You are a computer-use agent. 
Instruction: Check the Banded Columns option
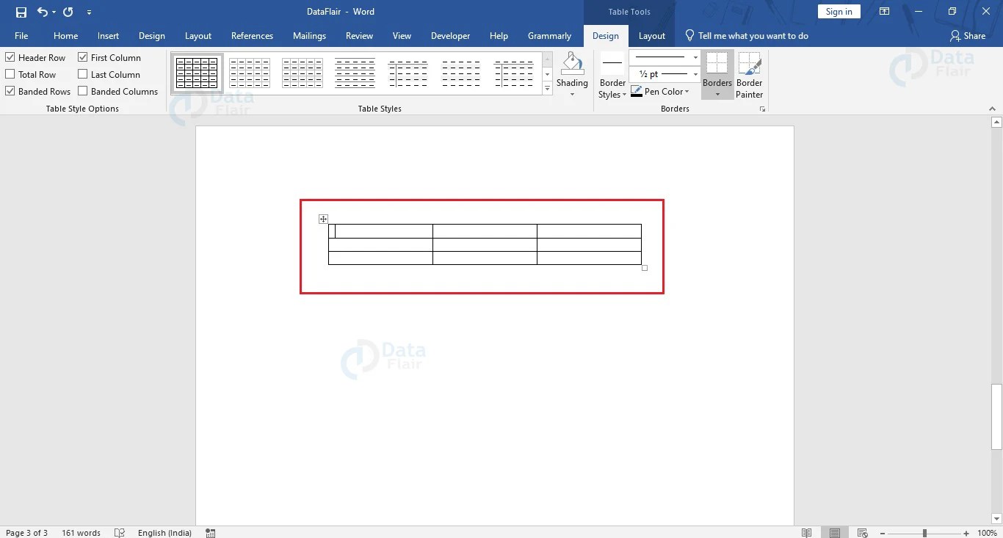click(x=83, y=91)
